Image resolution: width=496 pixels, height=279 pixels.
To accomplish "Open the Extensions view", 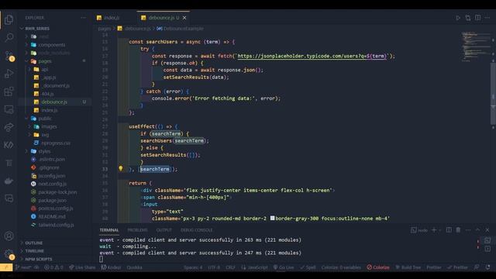I will point(9,91).
